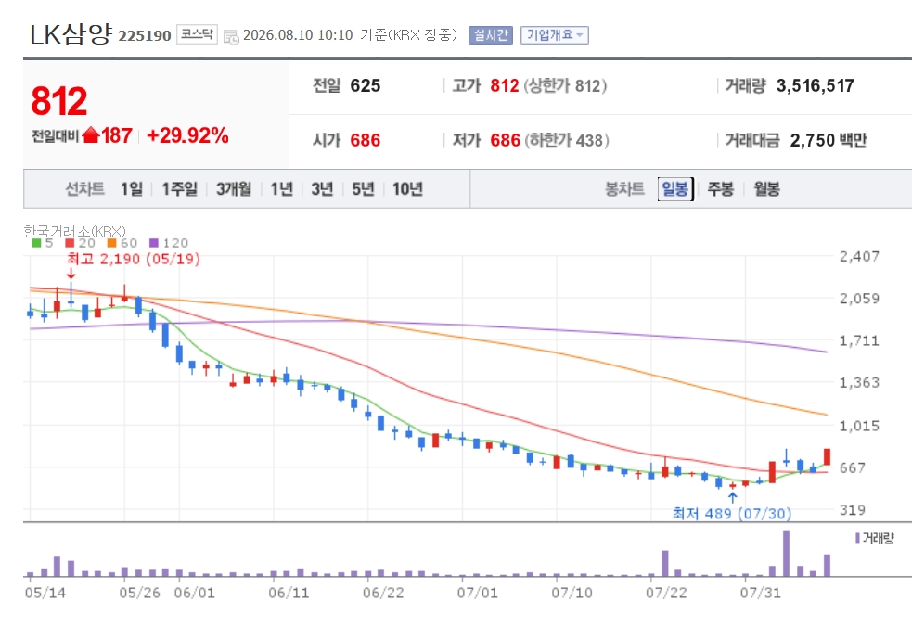This screenshot has height=627, width=912.
Task: Click the orange 60-day average legend square
Action: pos(111,243)
